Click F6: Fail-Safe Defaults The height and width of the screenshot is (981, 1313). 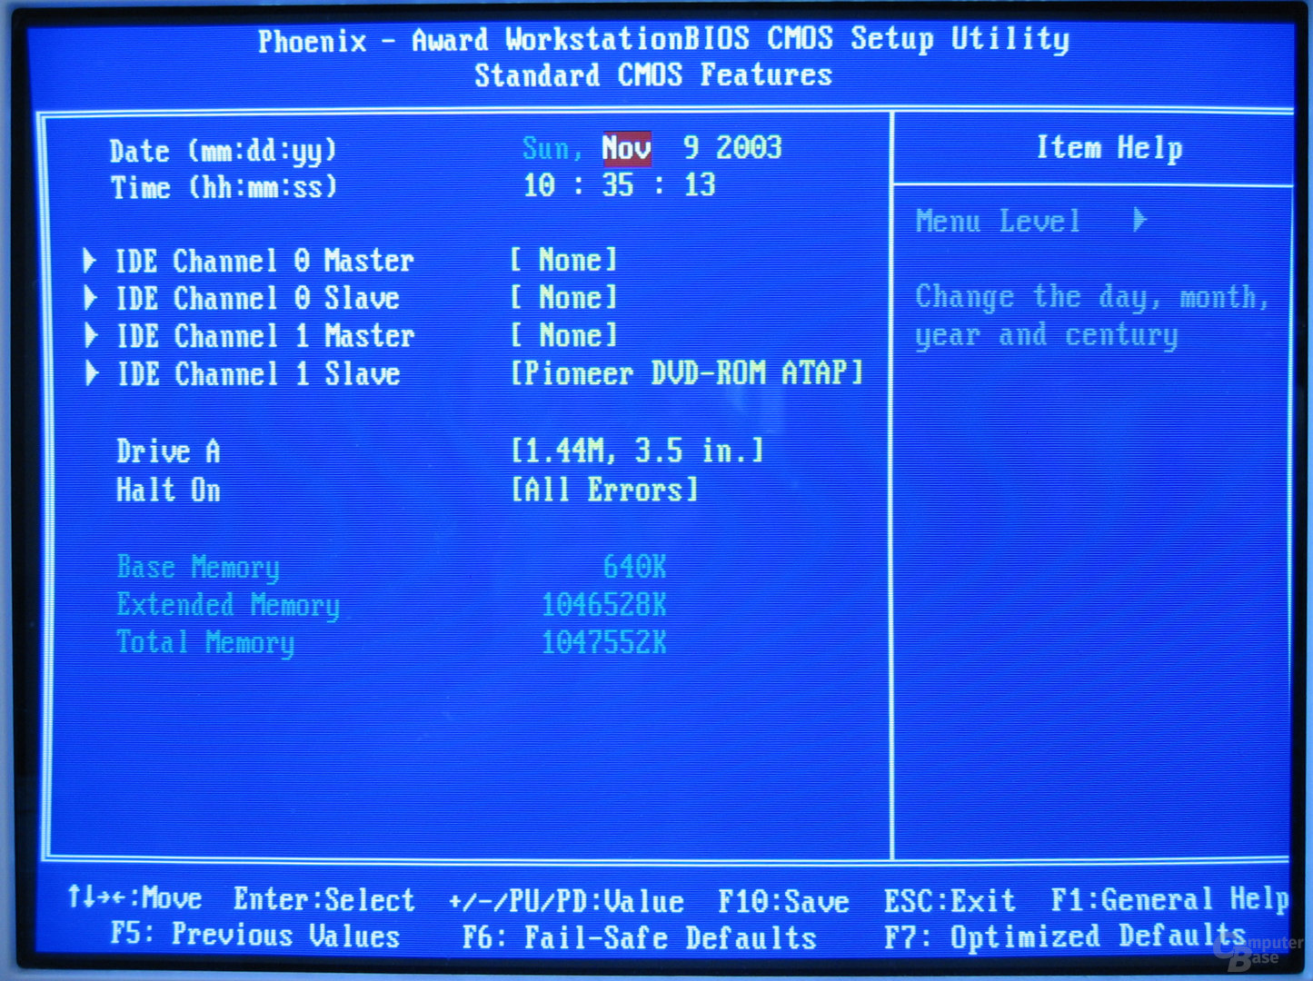[x=640, y=936]
